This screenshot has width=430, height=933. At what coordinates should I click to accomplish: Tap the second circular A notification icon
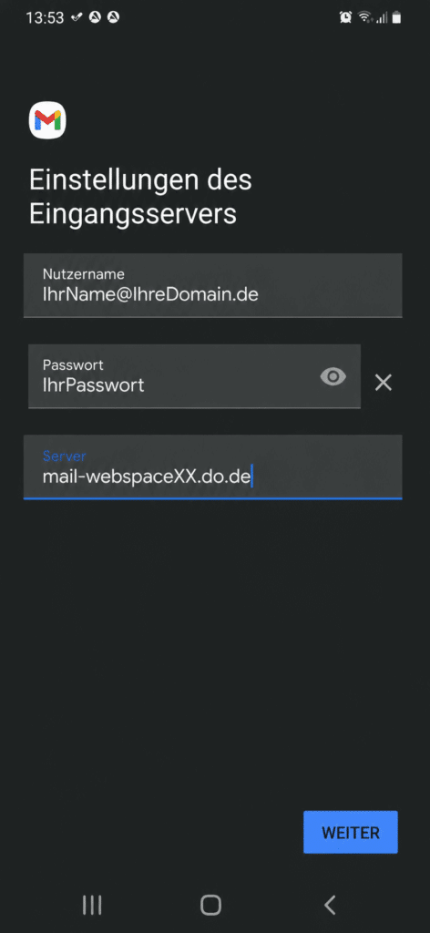(x=113, y=17)
